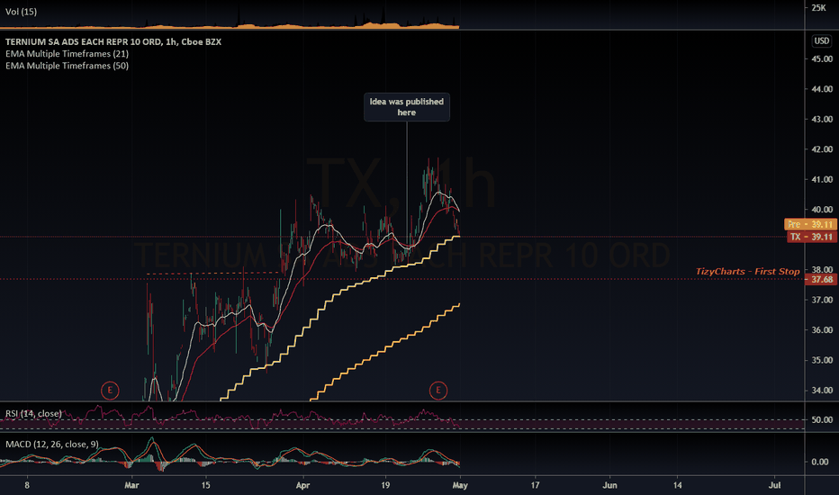Click the 'Apr' date on time axis
The height and width of the screenshot is (495, 839).
[x=302, y=485]
